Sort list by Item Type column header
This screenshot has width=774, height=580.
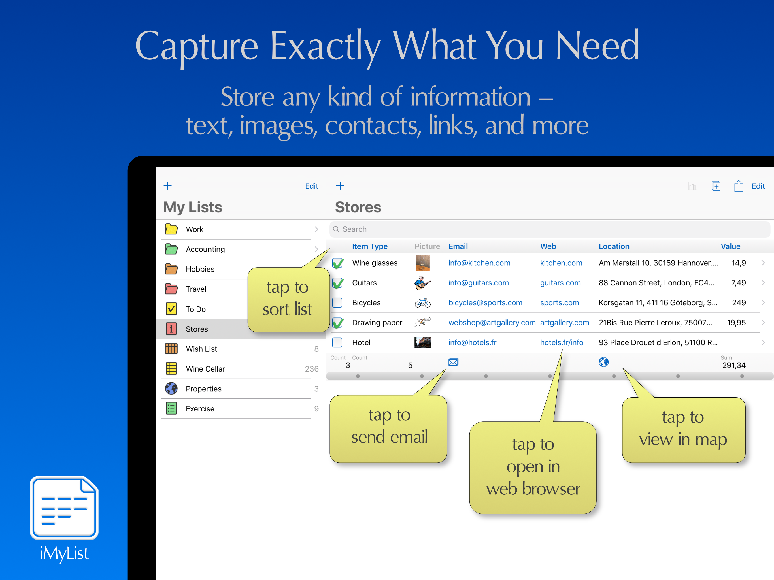click(369, 246)
